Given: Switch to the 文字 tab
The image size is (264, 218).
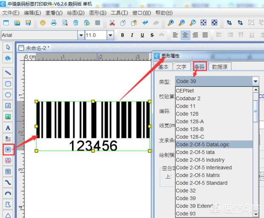Looking at the screenshot, I should (181, 67).
